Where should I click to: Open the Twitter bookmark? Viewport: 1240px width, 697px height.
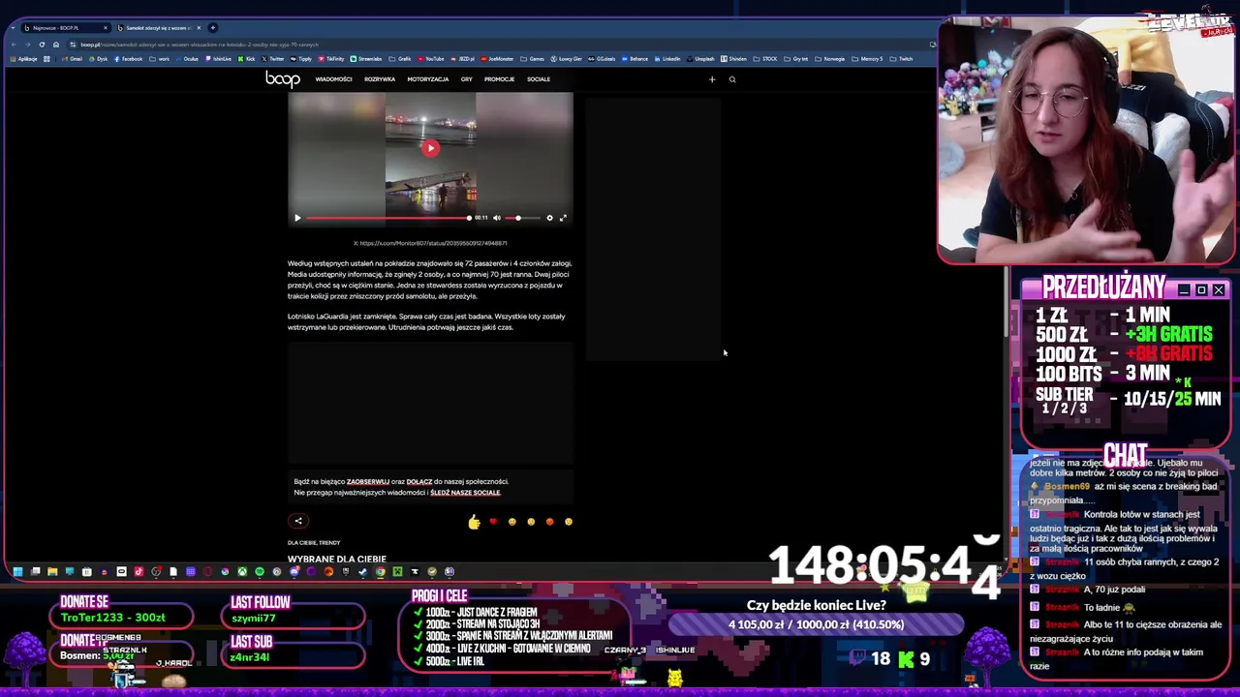pyautogui.click(x=274, y=59)
